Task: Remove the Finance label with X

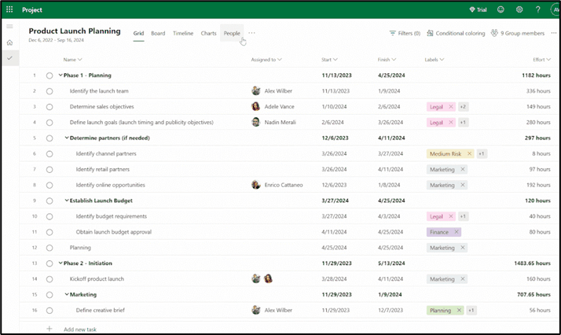Action: point(456,232)
